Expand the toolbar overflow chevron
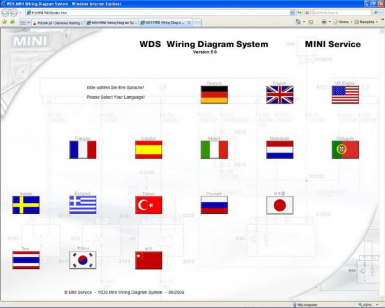 click(x=383, y=19)
